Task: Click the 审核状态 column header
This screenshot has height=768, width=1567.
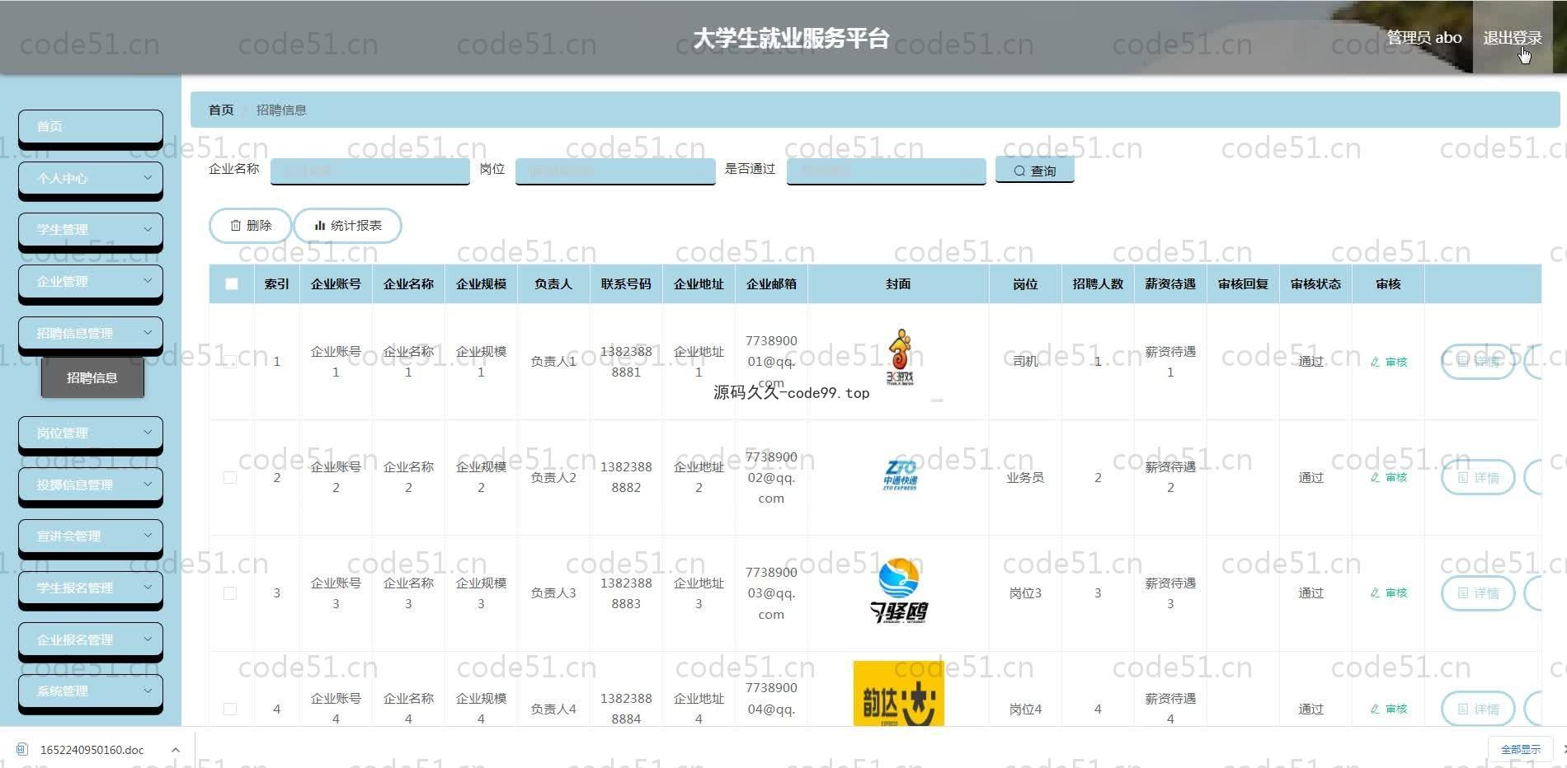Action: [1315, 283]
